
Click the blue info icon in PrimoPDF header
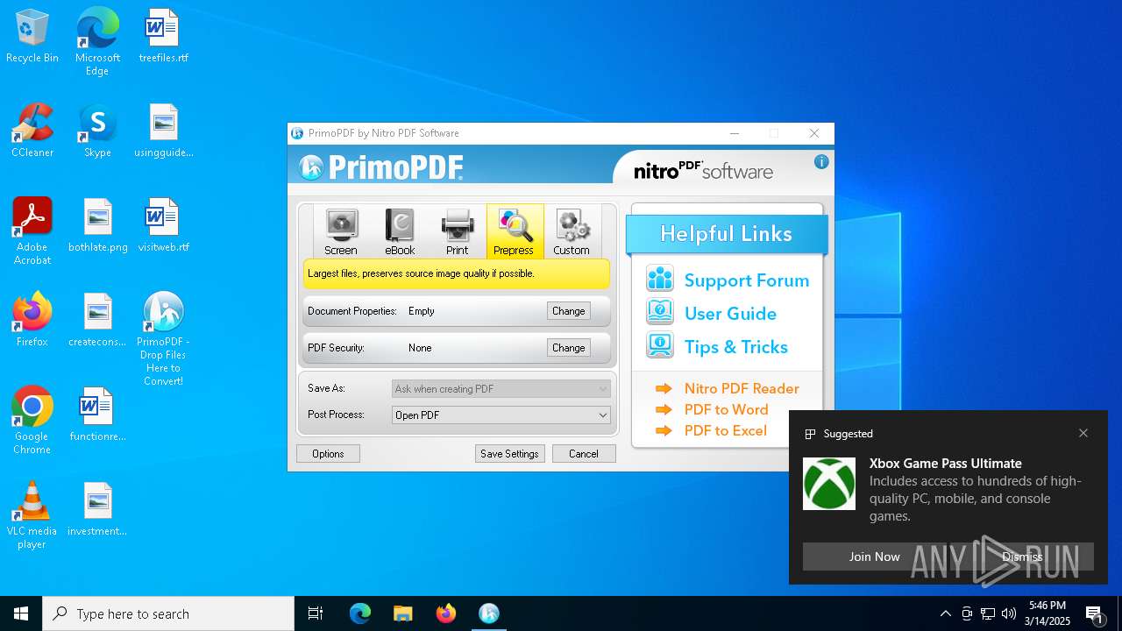click(x=821, y=161)
